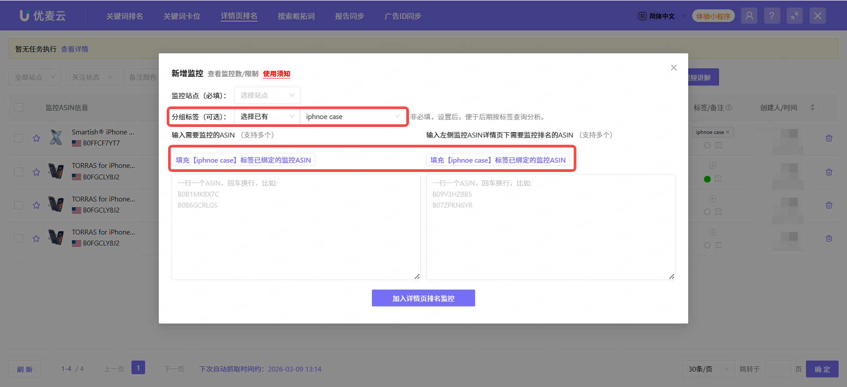847x387 pixels.
Task: Check the Smartish B0FFCF7YT7 row checkbox
Action: point(19,138)
